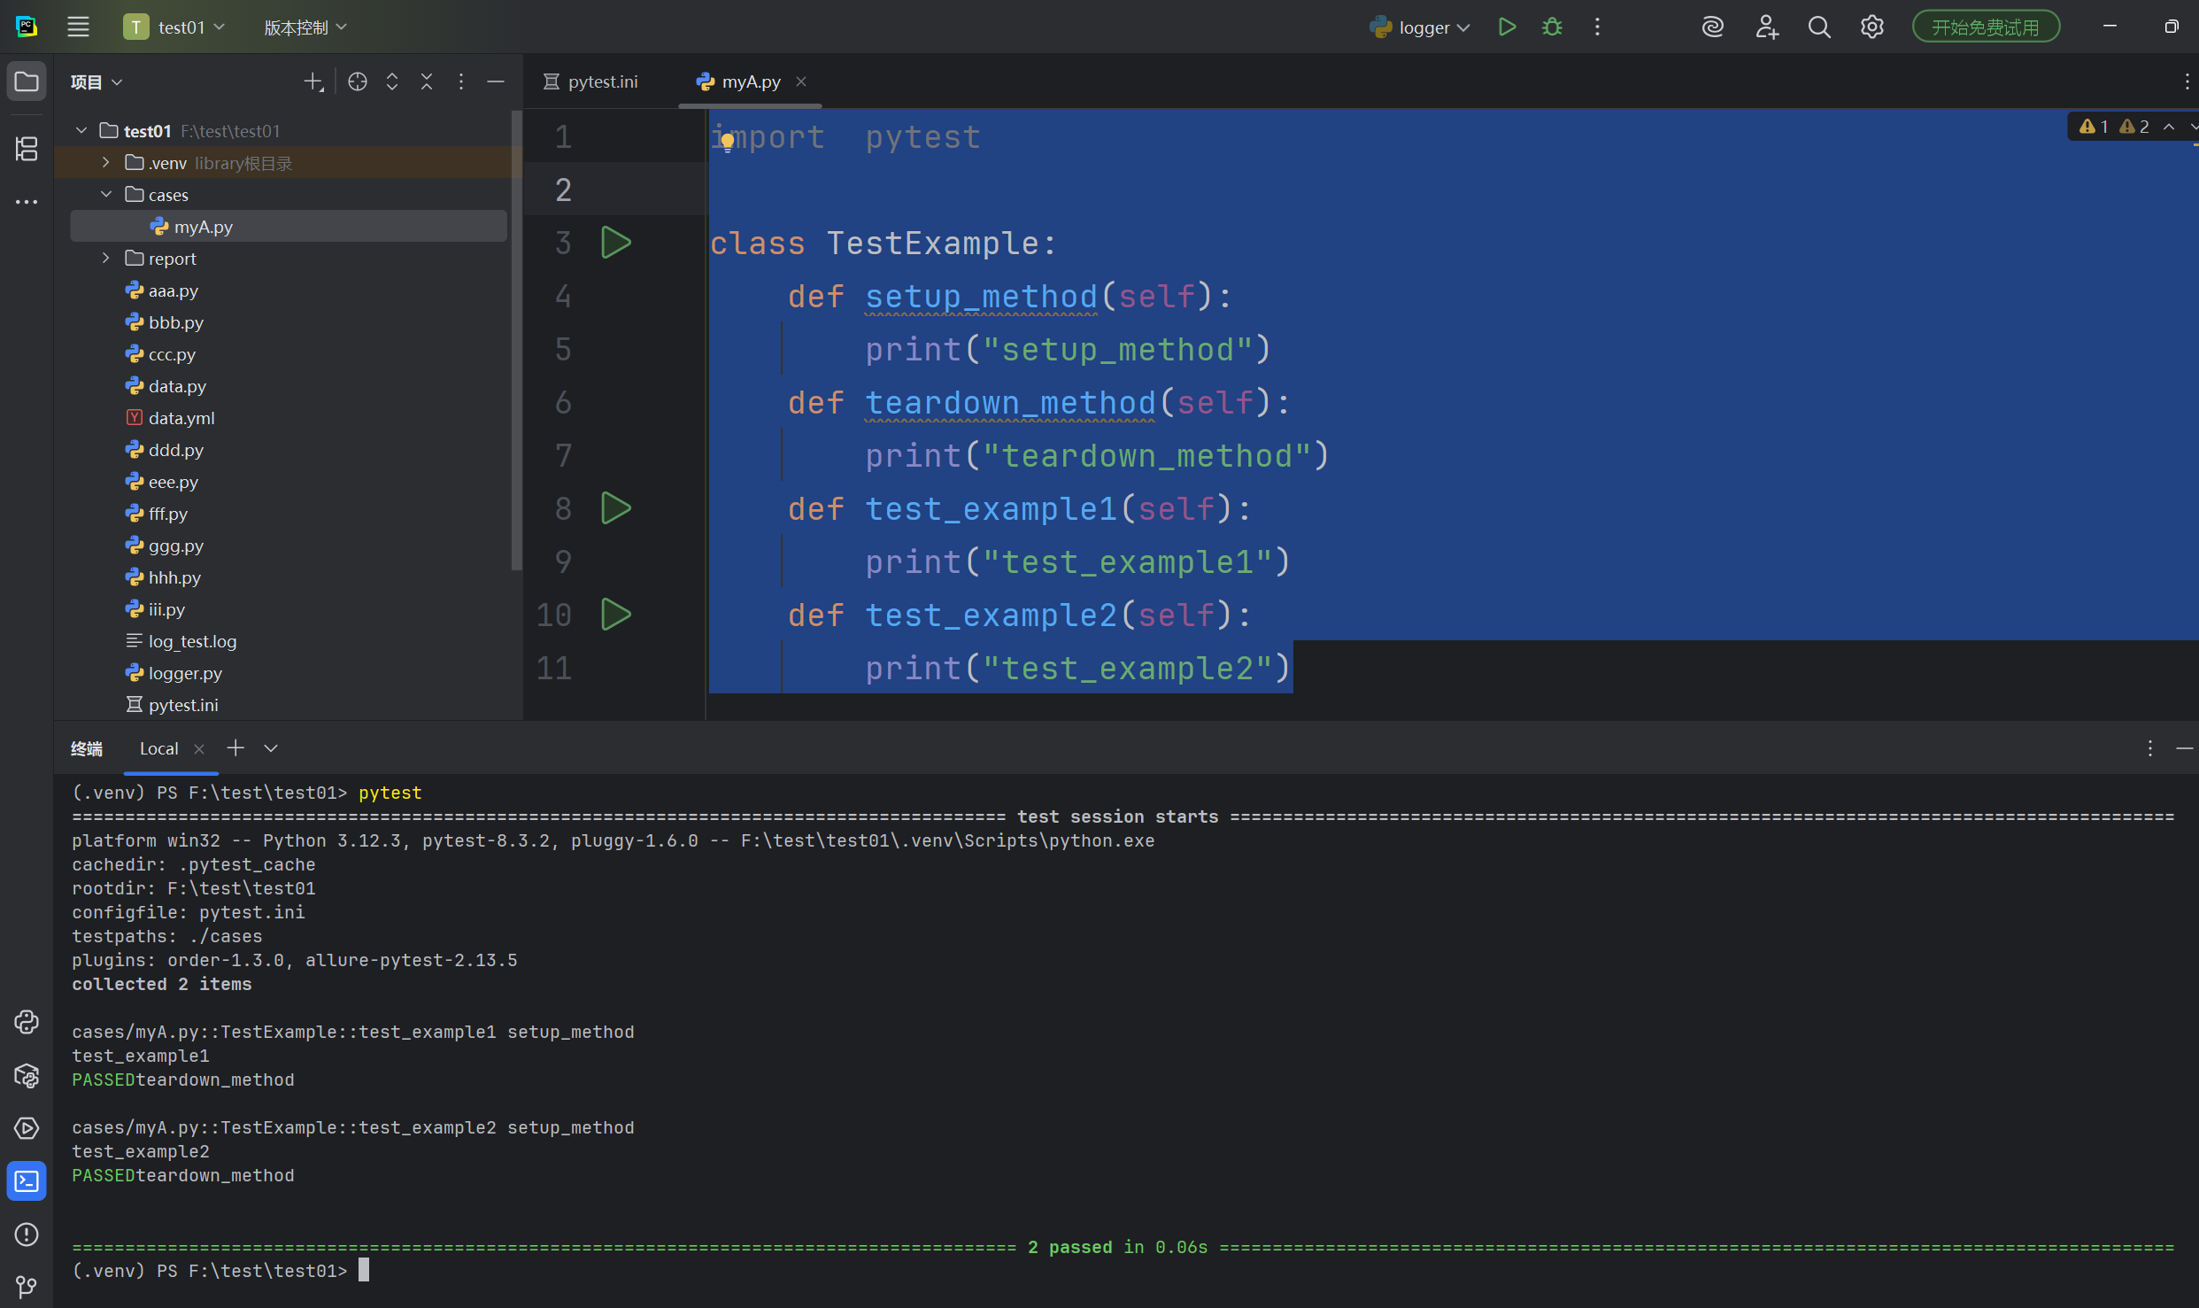Collapse the cases folder
Screen dimensions: 2199x1308
106,195
